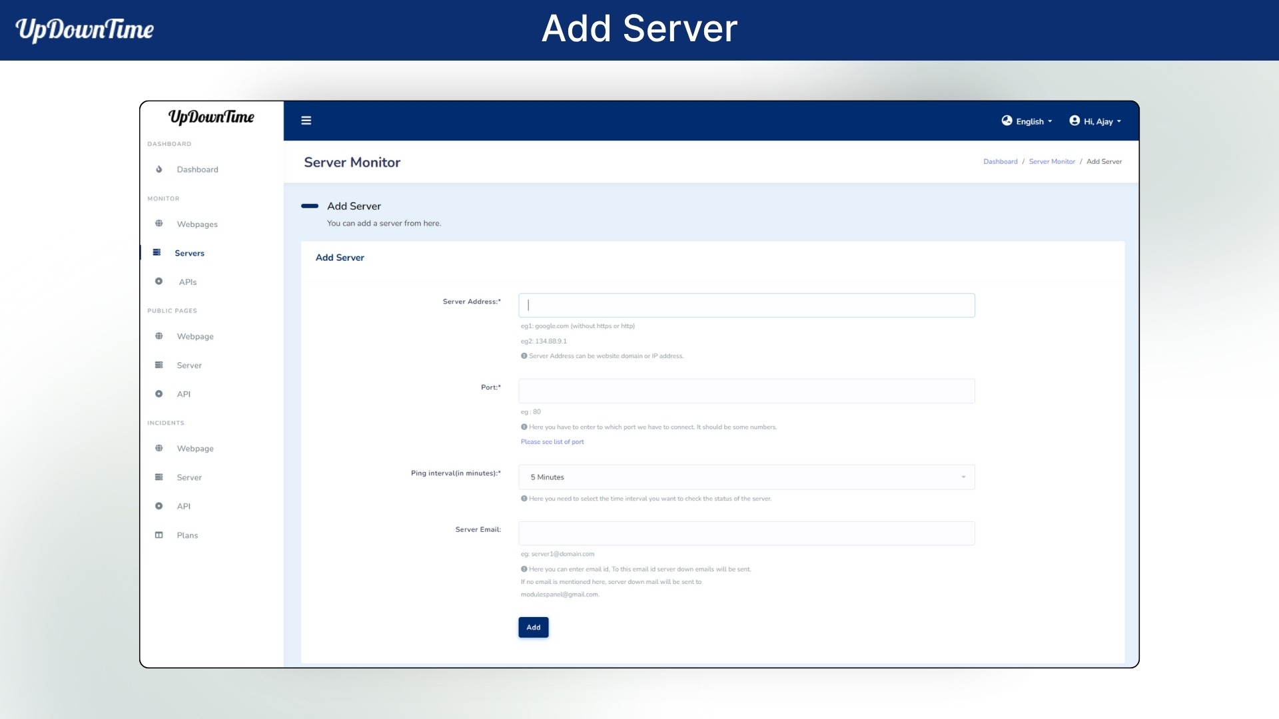Open the Please see list of port link

tap(552, 441)
